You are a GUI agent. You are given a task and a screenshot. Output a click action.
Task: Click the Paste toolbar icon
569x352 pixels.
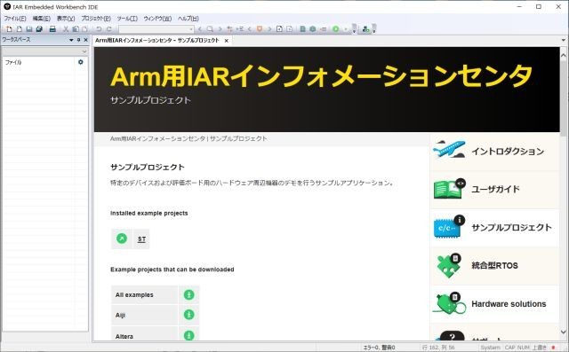pyautogui.click(x=84, y=29)
